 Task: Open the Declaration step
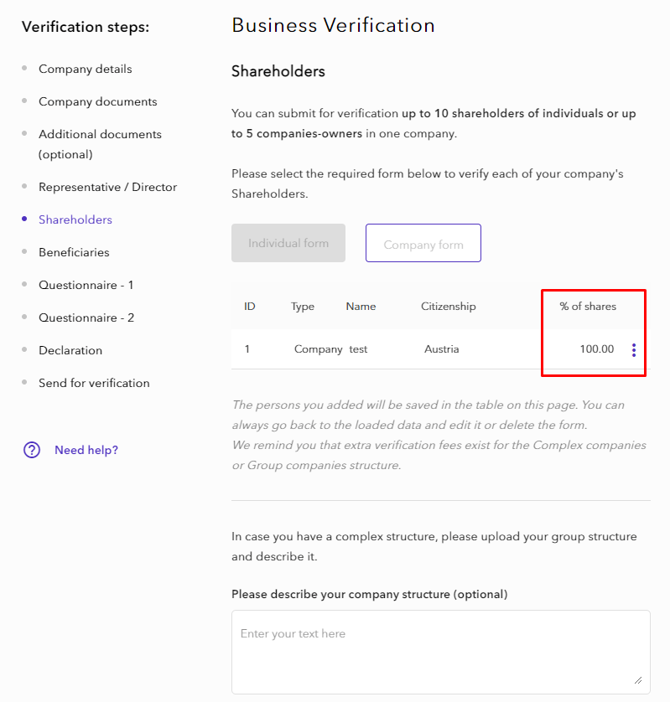(70, 350)
